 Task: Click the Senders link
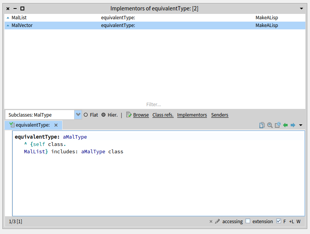pos(220,115)
